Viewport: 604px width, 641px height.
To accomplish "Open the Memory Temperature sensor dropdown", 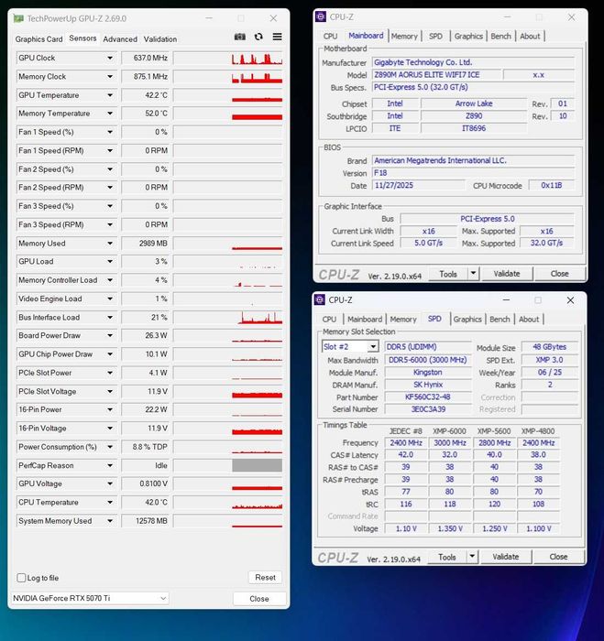I will pos(110,114).
